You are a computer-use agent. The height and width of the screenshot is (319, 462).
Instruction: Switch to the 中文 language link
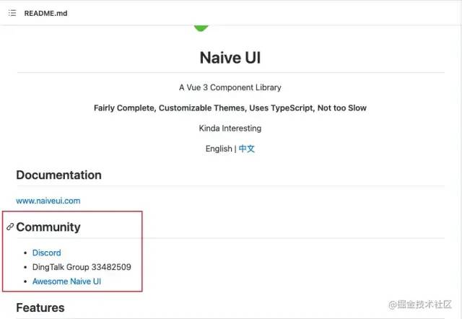[247, 149]
